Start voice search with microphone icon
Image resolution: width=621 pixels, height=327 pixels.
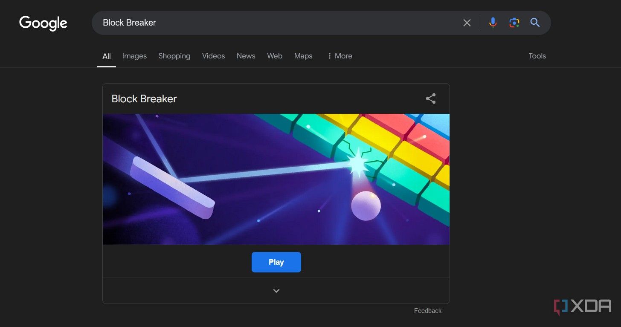[x=493, y=23]
